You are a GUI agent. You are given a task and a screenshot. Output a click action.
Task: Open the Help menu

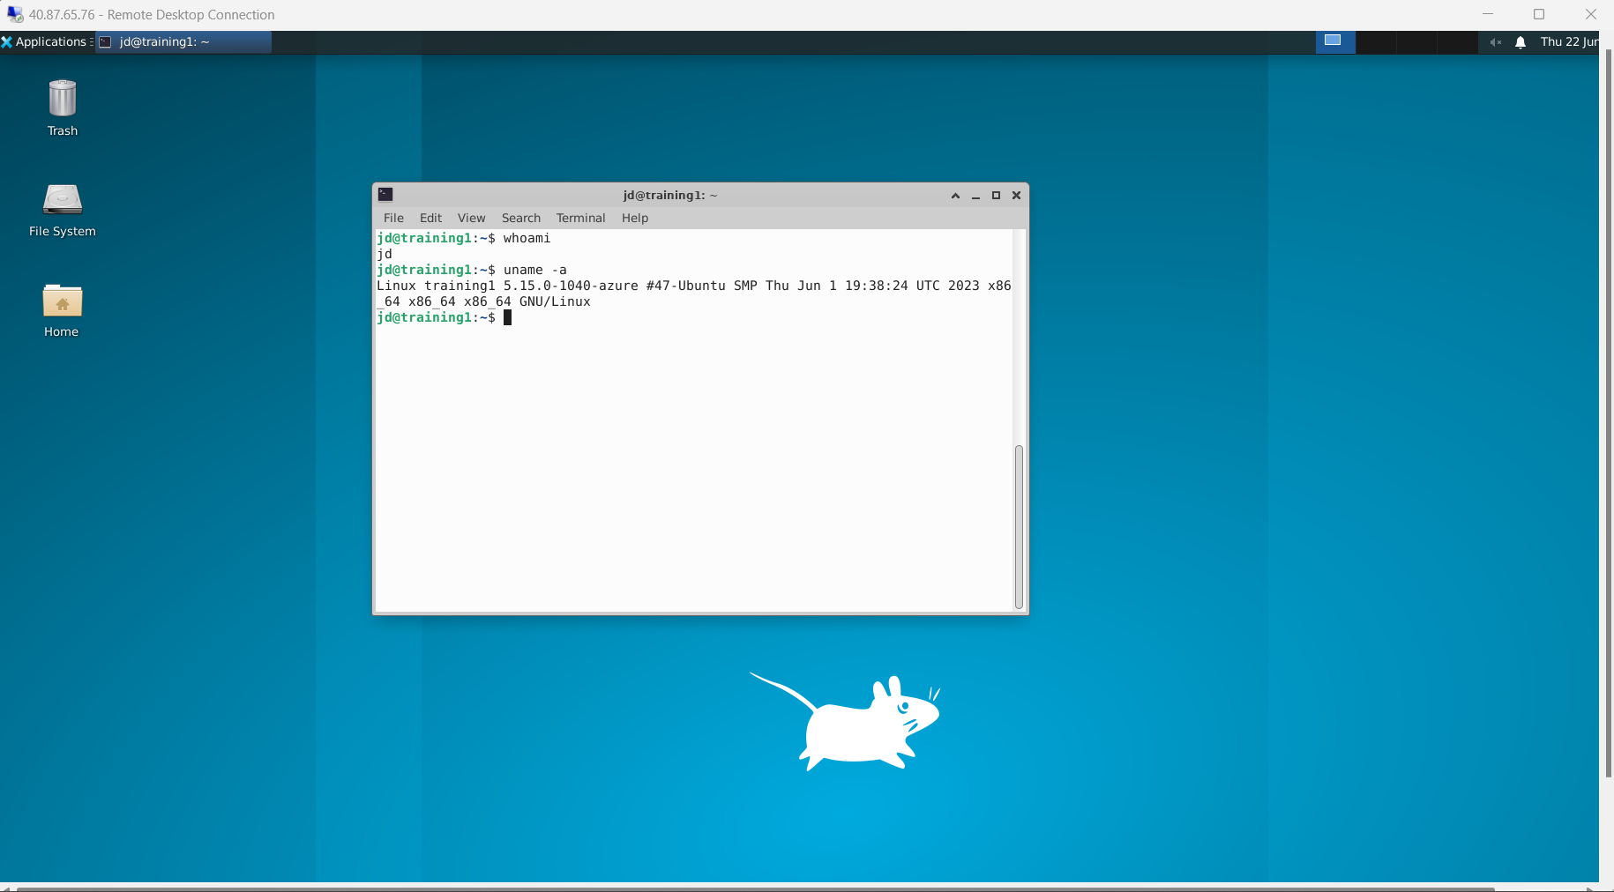coord(634,218)
